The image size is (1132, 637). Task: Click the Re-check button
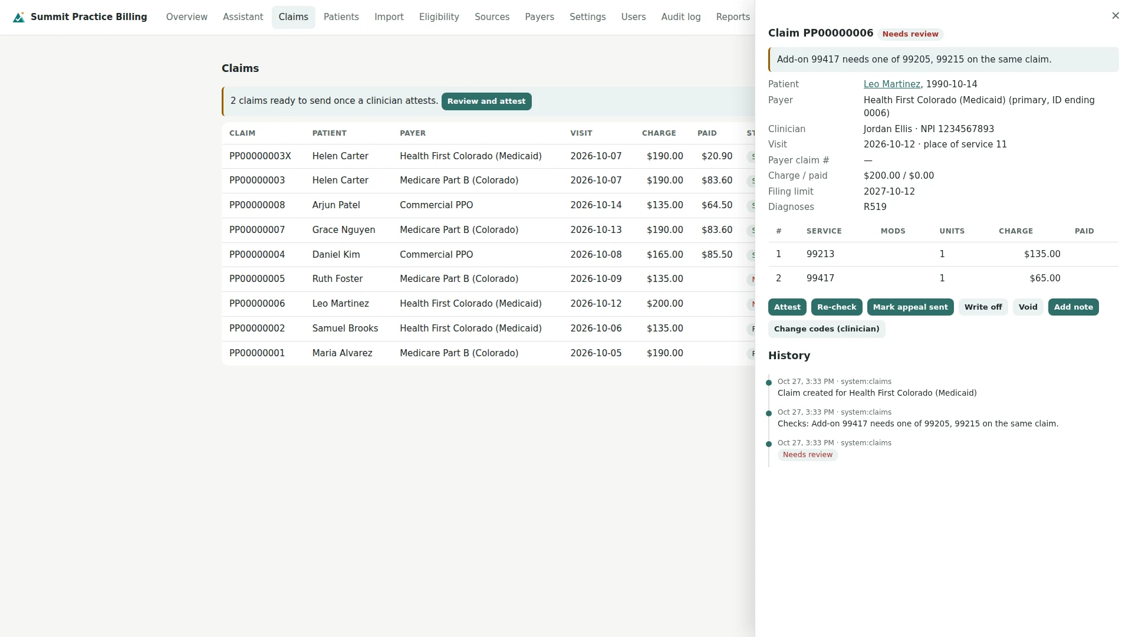click(x=837, y=307)
